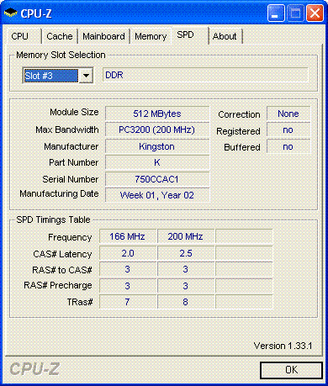Open the Mainboard tab
328x386 pixels.
(103, 36)
